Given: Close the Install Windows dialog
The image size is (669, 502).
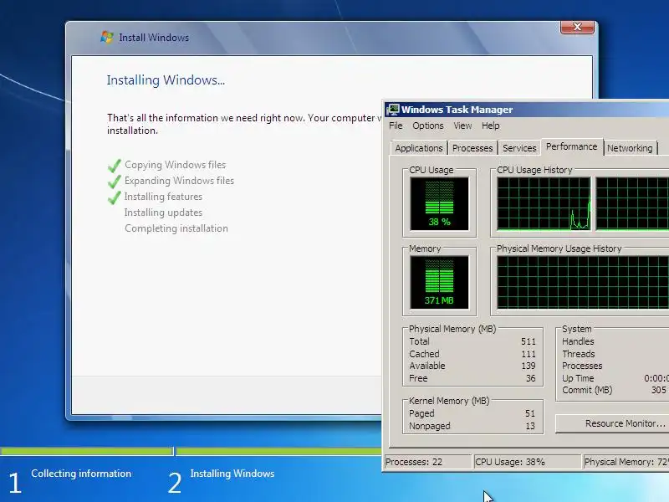Looking at the screenshot, I should [577, 27].
